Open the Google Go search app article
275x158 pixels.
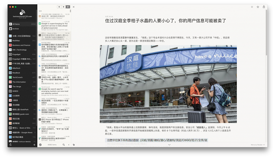[x=54, y=91]
